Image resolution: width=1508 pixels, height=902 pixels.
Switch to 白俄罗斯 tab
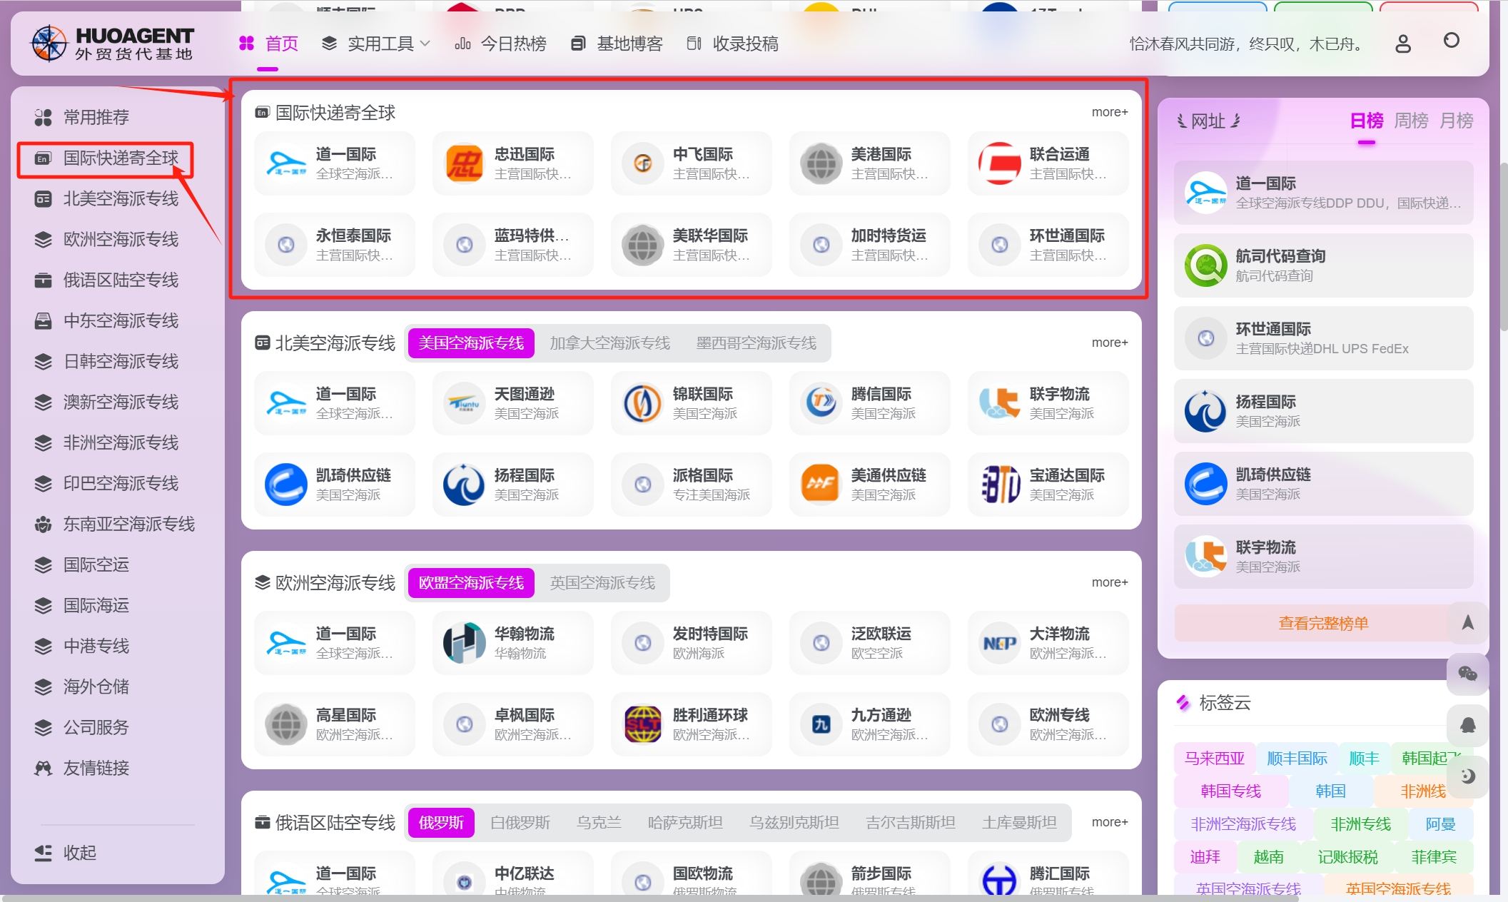[x=520, y=823]
